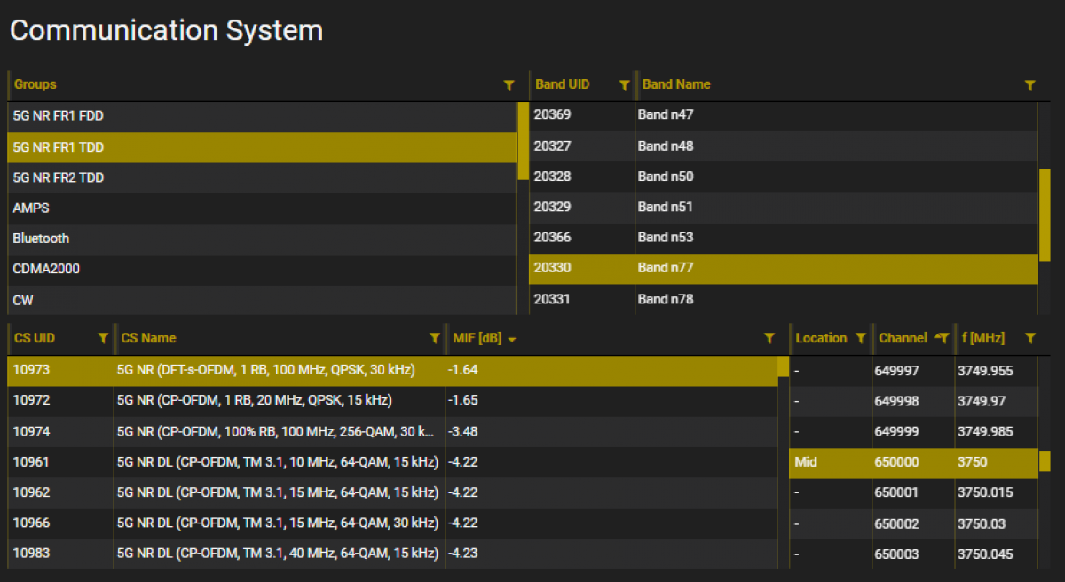Filter the Band Name column
Viewport: 1065px width, 582px height.
tap(1029, 85)
